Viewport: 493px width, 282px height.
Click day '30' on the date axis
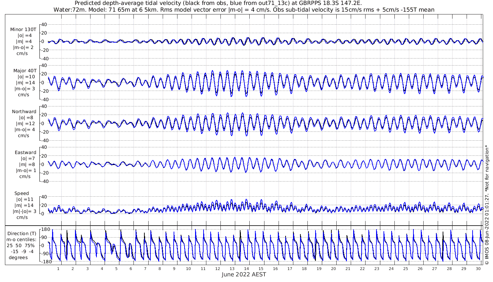click(478, 268)
